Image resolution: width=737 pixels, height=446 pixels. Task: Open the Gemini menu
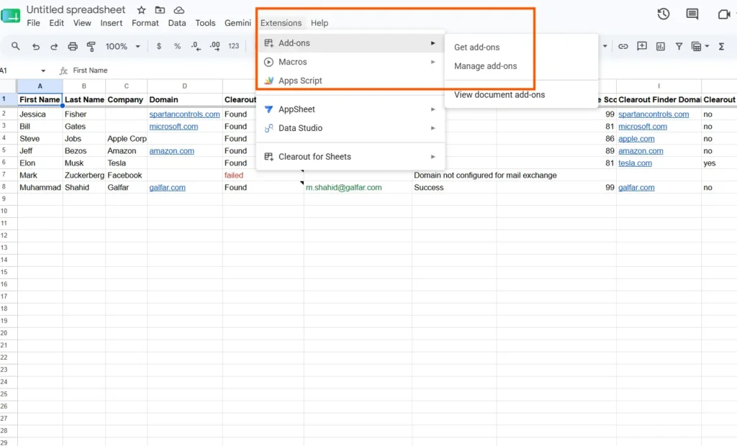(238, 23)
